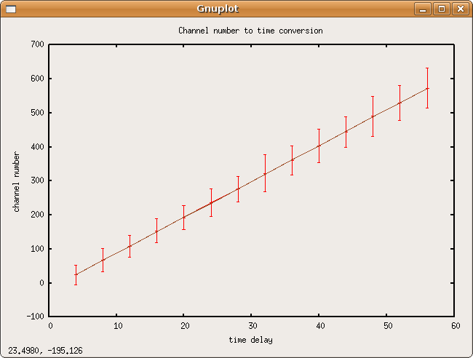Select the data point at time delay 12
Screen dimensions: 473x358
click(x=130, y=246)
